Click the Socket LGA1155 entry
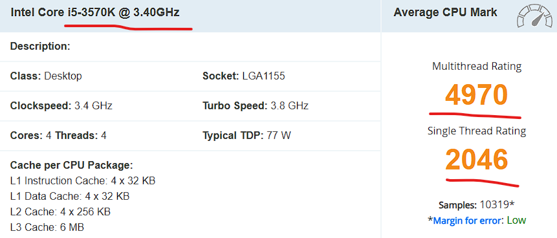This screenshot has width=557, height=238. pos(244,76)
